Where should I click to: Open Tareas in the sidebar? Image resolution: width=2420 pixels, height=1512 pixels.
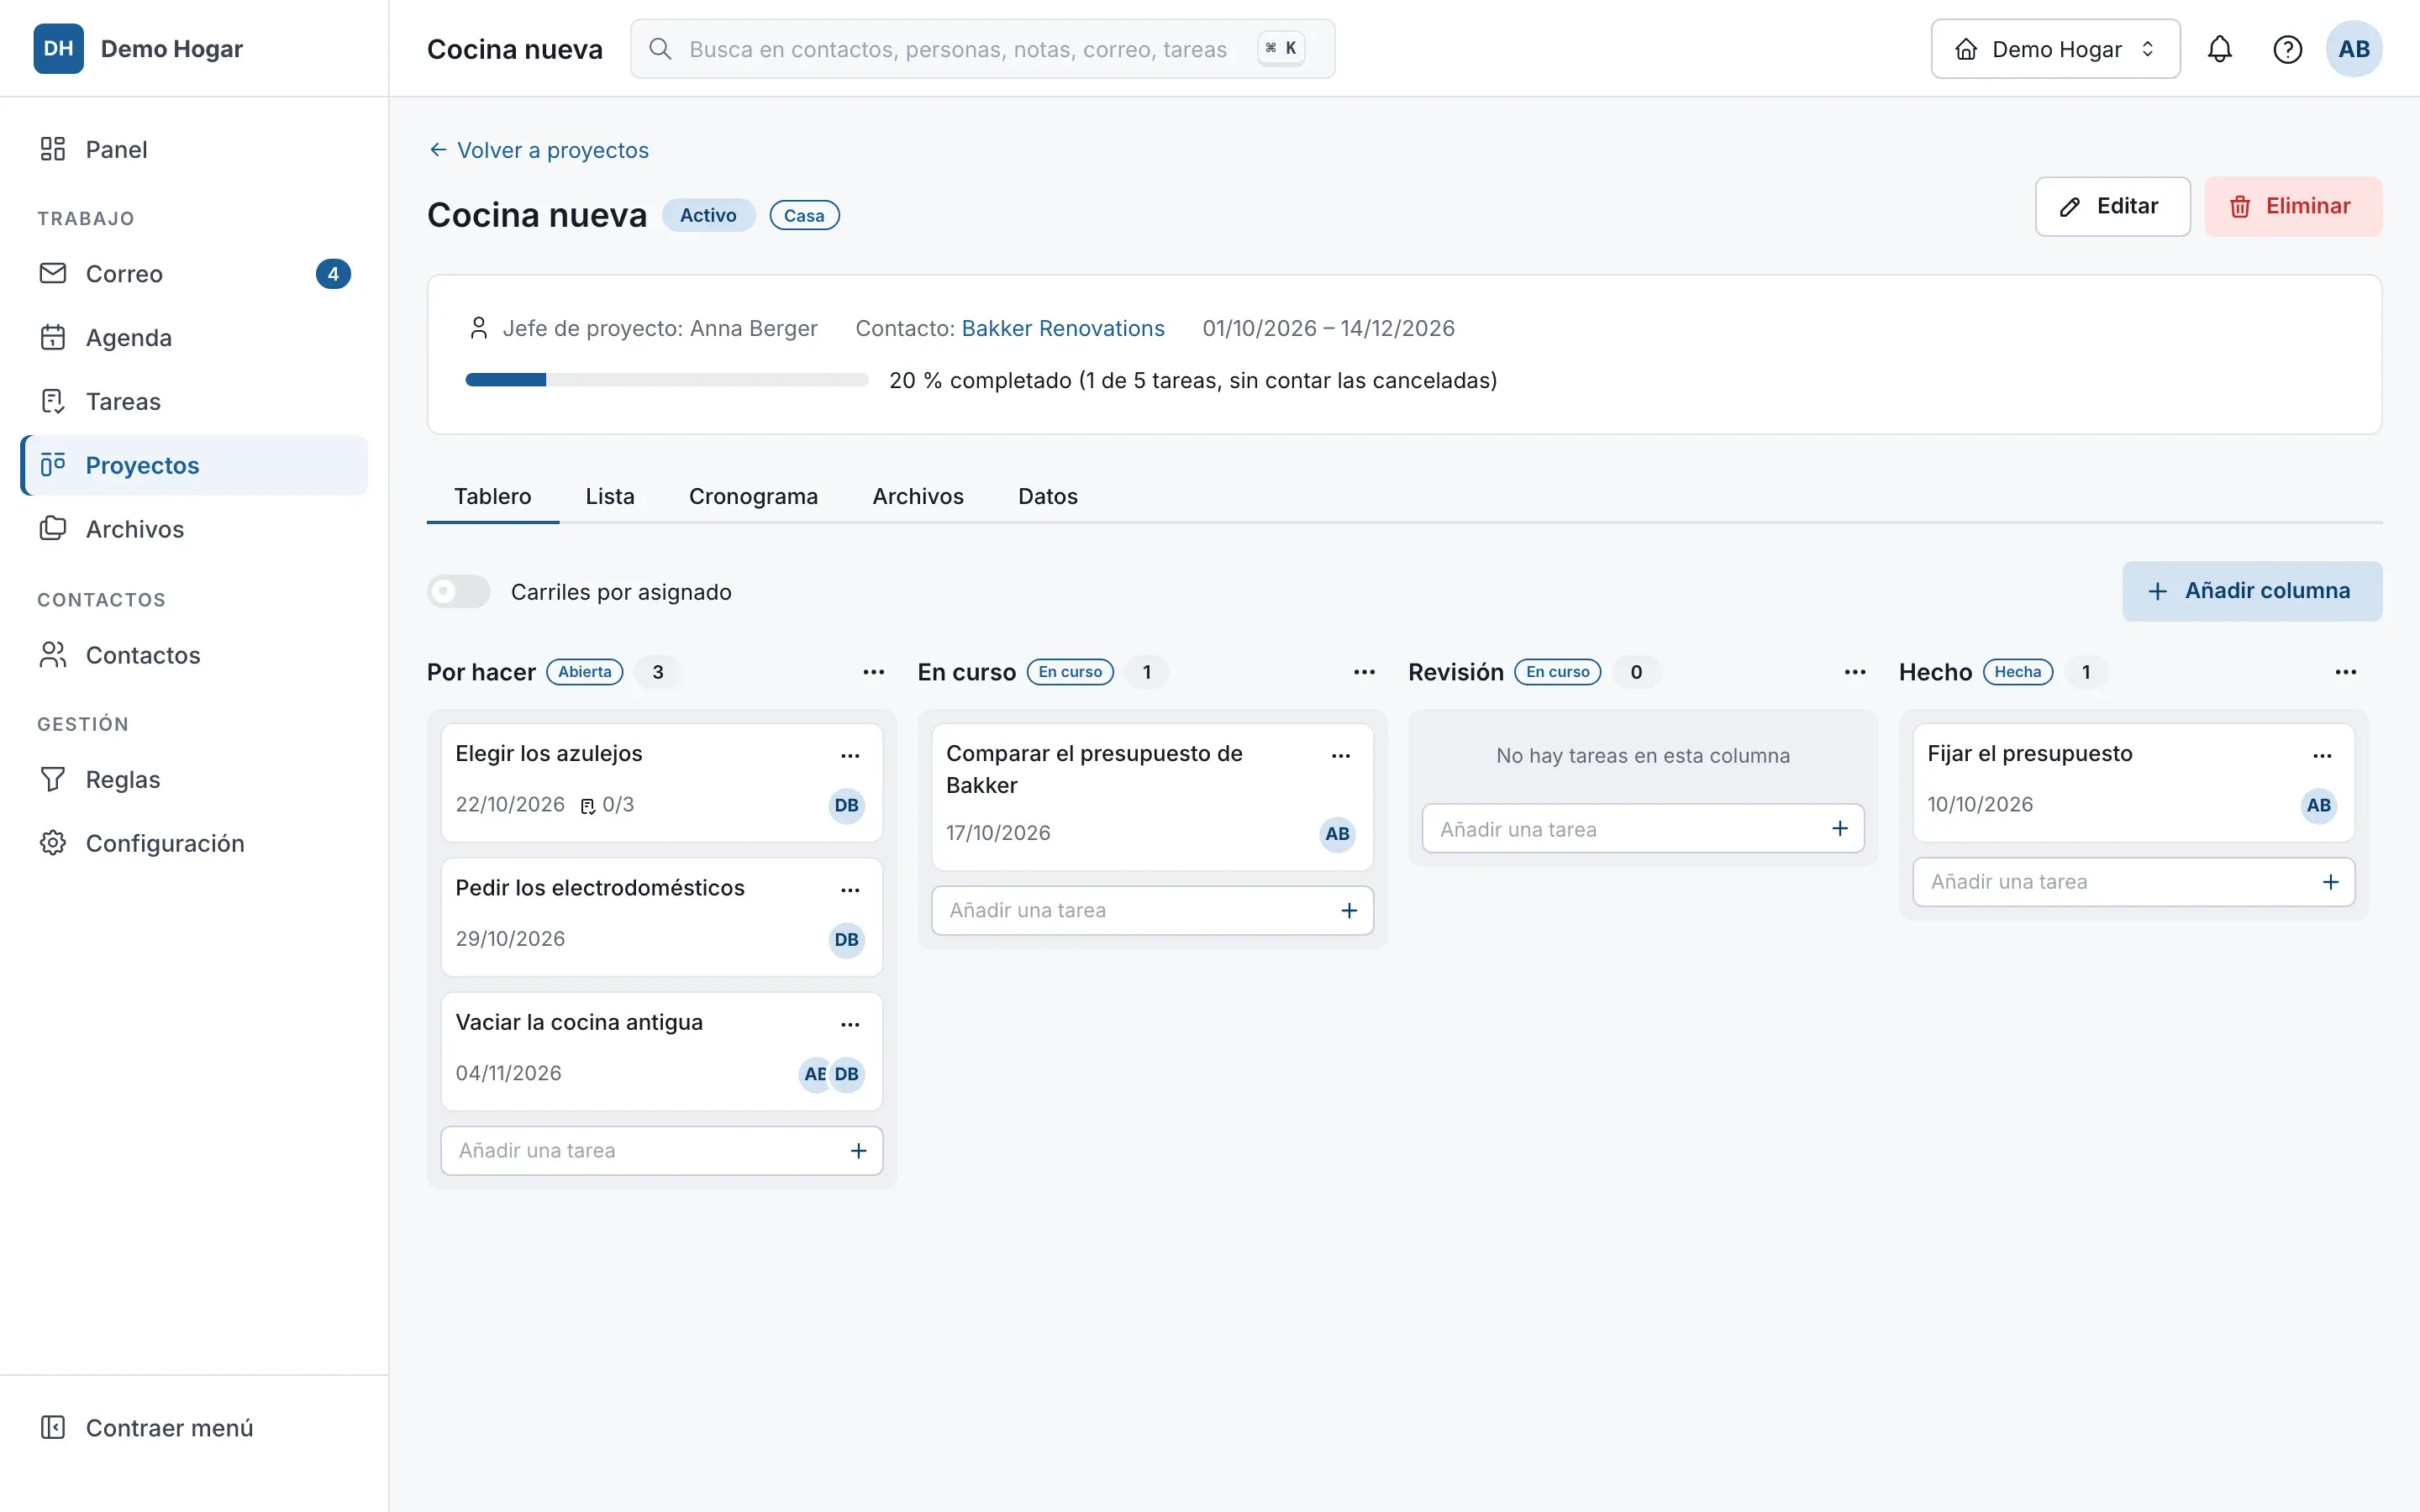(194, 401)
